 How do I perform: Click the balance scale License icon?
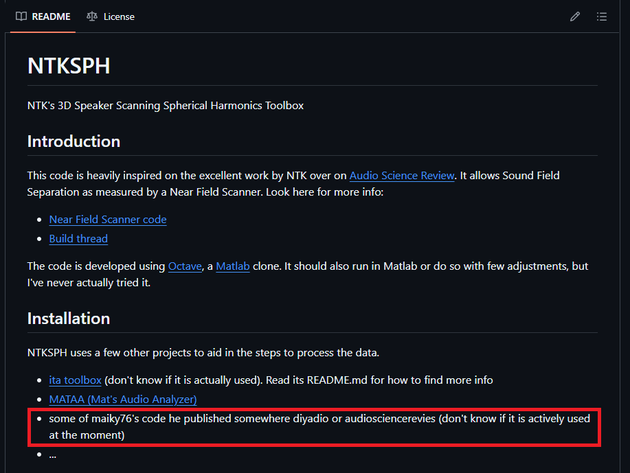[92, 16]
